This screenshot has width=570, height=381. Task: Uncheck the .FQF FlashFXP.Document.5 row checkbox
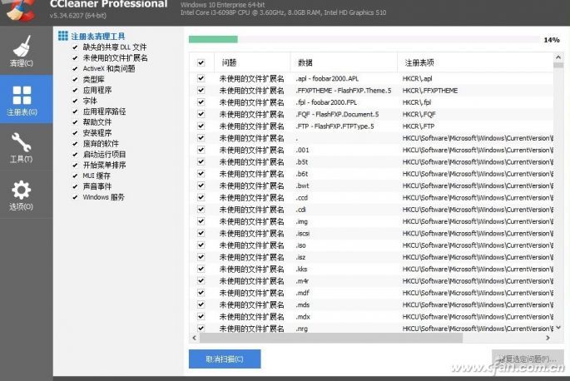pyautogui.click(x=201, y=114)
